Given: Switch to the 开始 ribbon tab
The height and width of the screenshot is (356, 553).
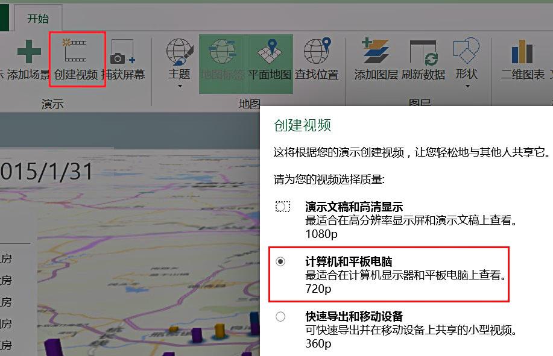Looking at the screenshot, I should [x=39, y=18].
